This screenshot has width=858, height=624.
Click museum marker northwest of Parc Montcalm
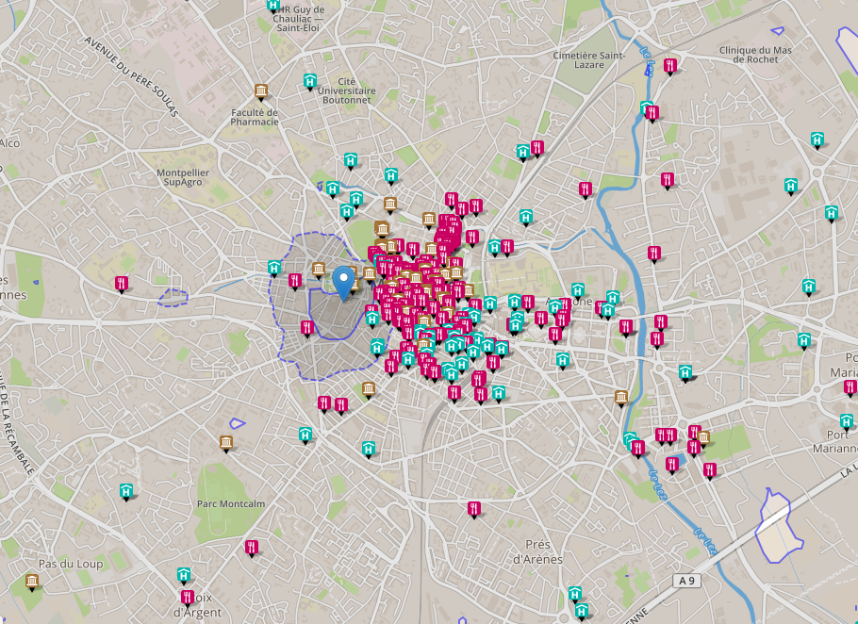(x=226, y=442)
